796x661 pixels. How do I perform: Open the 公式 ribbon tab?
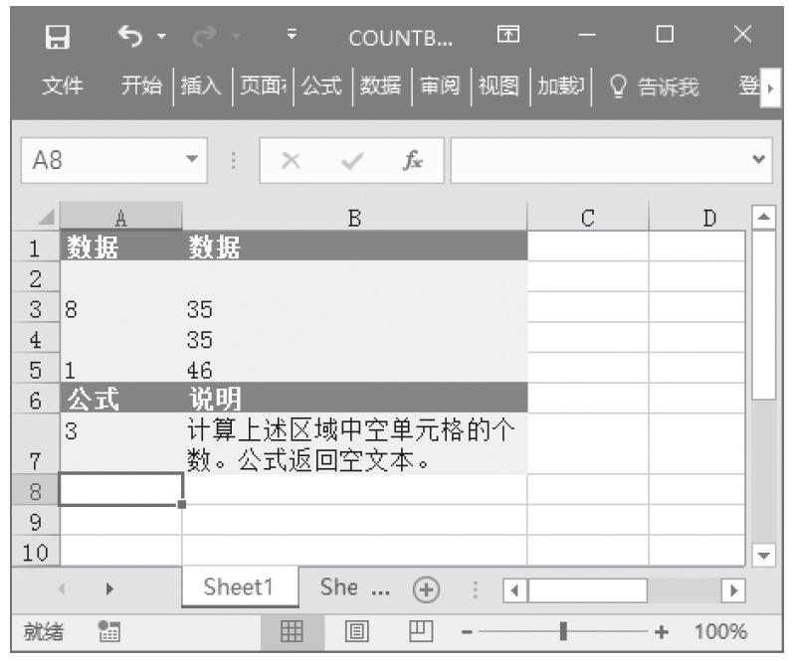pos(320,90)
